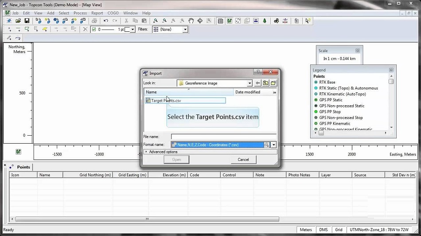Click the Zoom Out magnifier icon
Screen dimensions: 421x236
click(x=164, y=21)
